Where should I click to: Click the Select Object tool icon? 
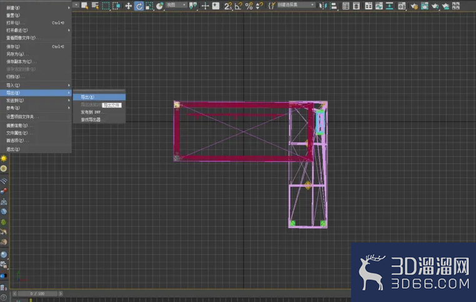[85, 6]
